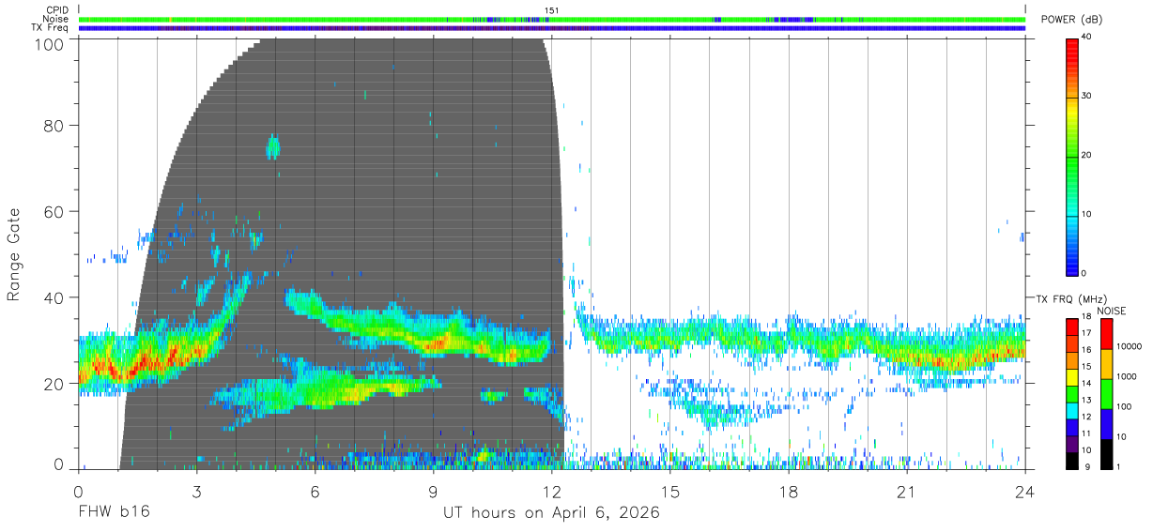
Task: Click the 40 label on power scale
Action: tap(1087, 38)
